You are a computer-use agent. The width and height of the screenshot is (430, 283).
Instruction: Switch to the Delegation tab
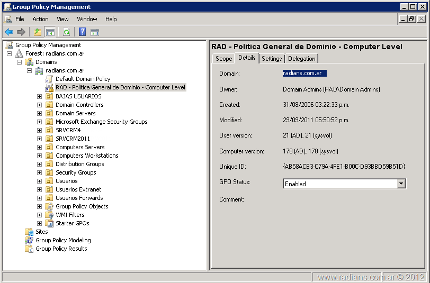coord(302,59)
